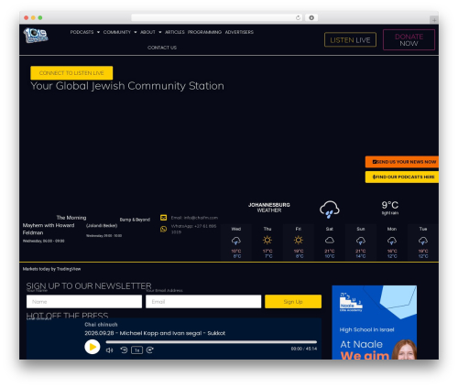Play the Chai chinuch podcast episode

click(93, 347)
